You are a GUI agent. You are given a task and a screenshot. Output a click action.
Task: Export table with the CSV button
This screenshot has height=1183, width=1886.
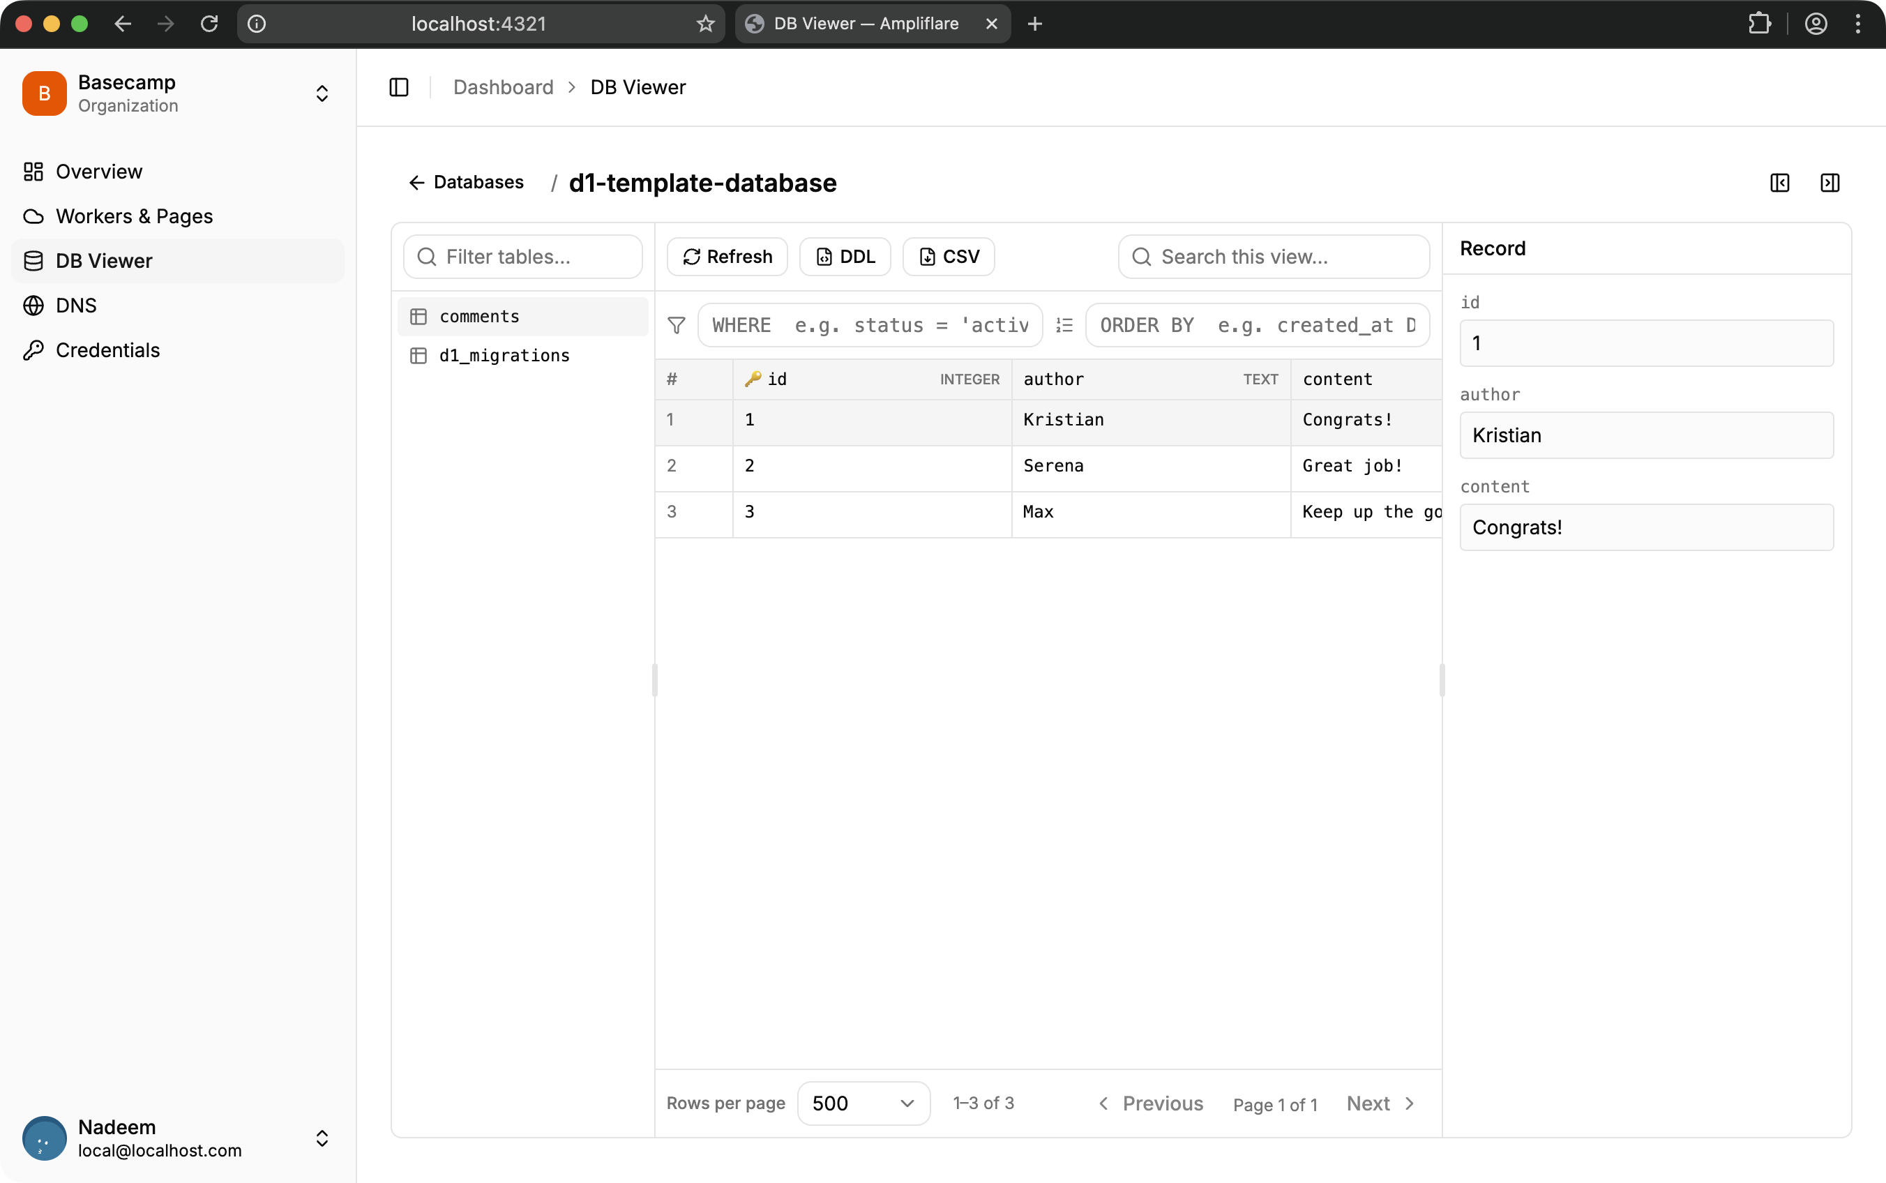pos(948,257)
